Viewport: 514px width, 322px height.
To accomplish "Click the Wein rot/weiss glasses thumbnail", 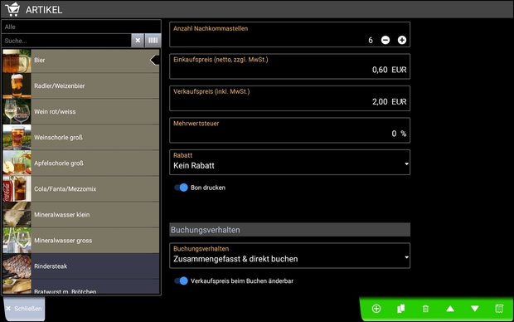I will (17, 111).
